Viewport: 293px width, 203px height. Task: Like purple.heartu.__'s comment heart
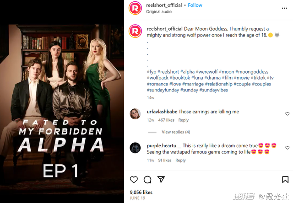pyautogui.click(x=287, y=148)
